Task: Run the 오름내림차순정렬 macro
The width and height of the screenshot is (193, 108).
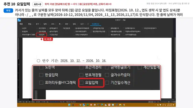Action: coord(115,31)
